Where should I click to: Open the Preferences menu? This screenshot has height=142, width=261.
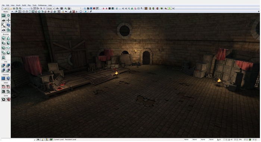43,5
